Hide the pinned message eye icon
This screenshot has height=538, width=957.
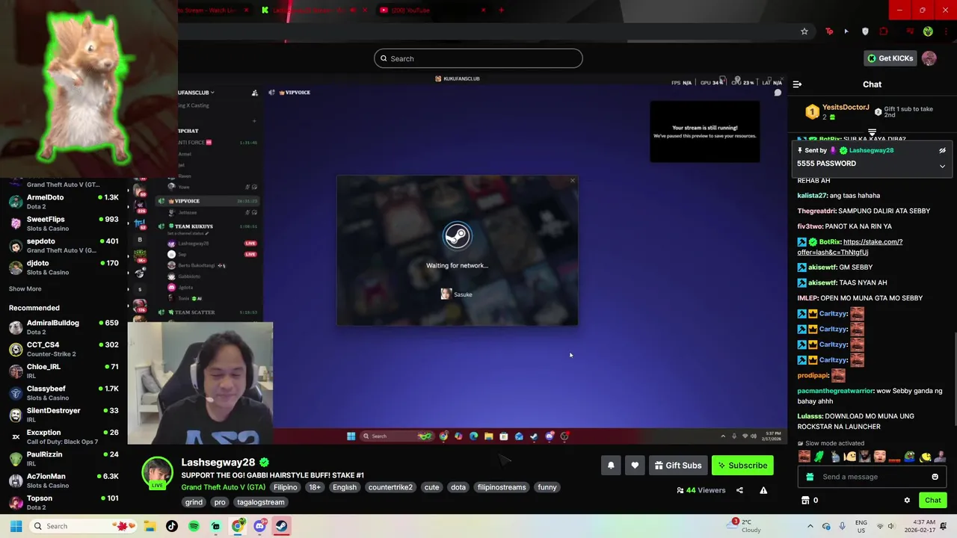(x=942, y=150)
